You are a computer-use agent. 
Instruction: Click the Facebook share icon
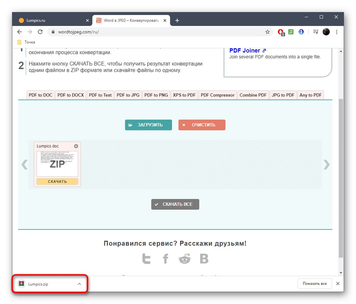coord(165,258)
